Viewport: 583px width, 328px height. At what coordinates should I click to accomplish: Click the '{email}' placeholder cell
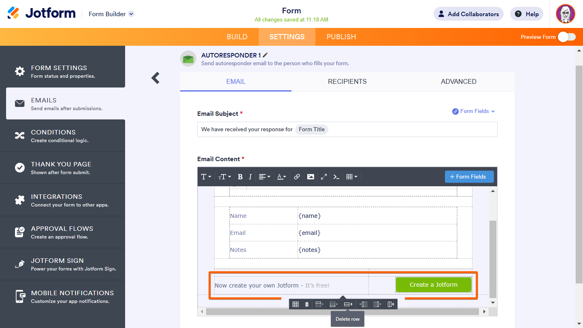click(x=377, y=233)
